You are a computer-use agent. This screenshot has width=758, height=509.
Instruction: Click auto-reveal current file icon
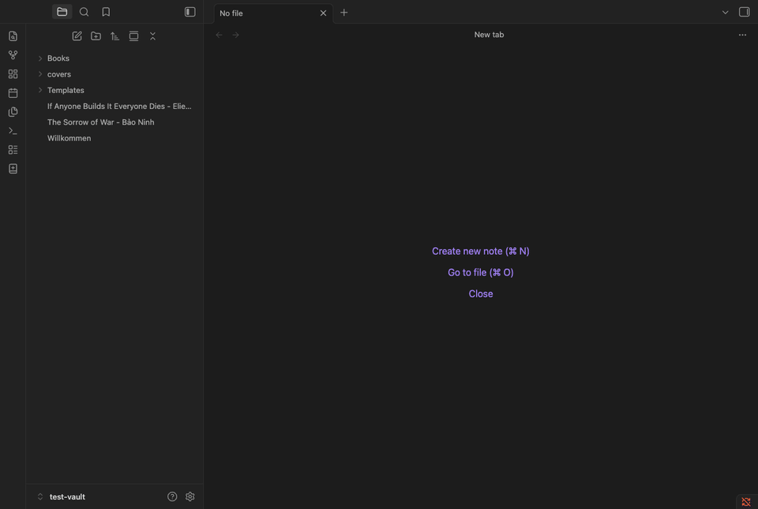pos(134,36)
